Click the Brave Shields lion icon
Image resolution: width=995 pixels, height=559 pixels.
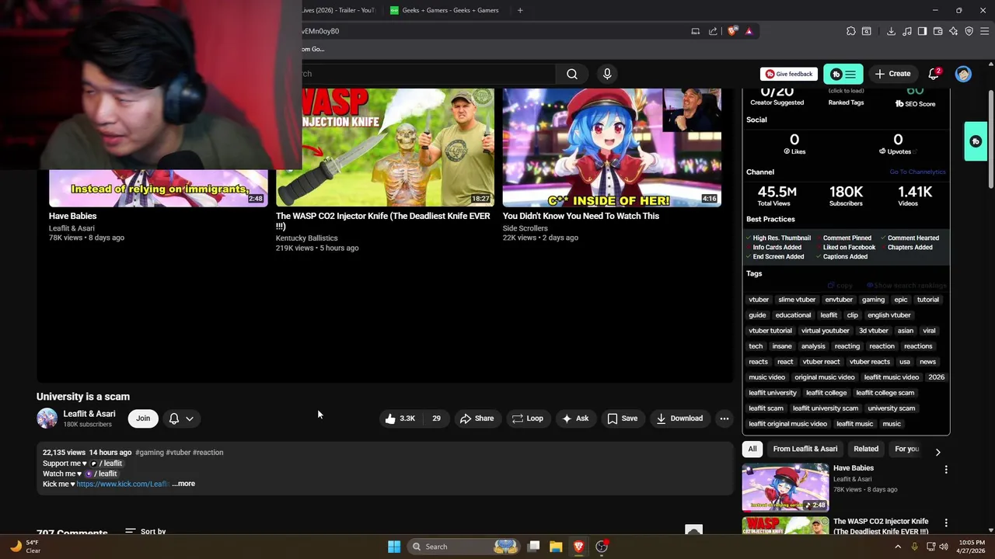pos(732,31)
